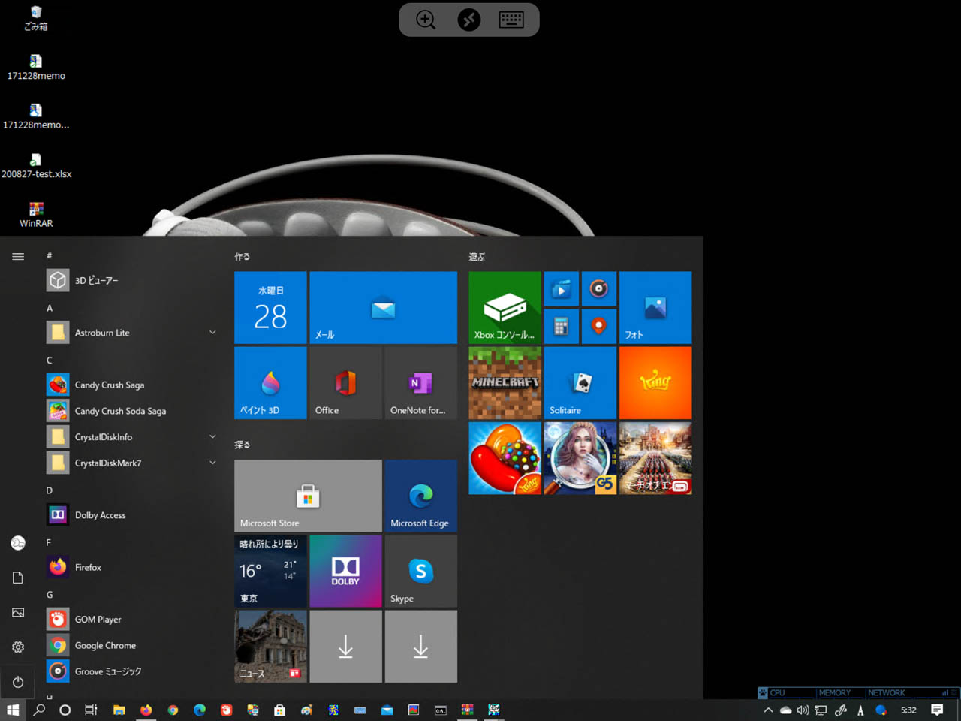Image resolution: width=961 pixels, height=721 pixels.
Task: Open the Settings gear in Start sidebar
Action: click(18, 647)
